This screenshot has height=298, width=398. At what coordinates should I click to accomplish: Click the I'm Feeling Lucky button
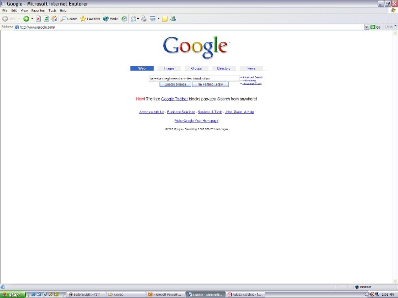(x=210, y=84)
